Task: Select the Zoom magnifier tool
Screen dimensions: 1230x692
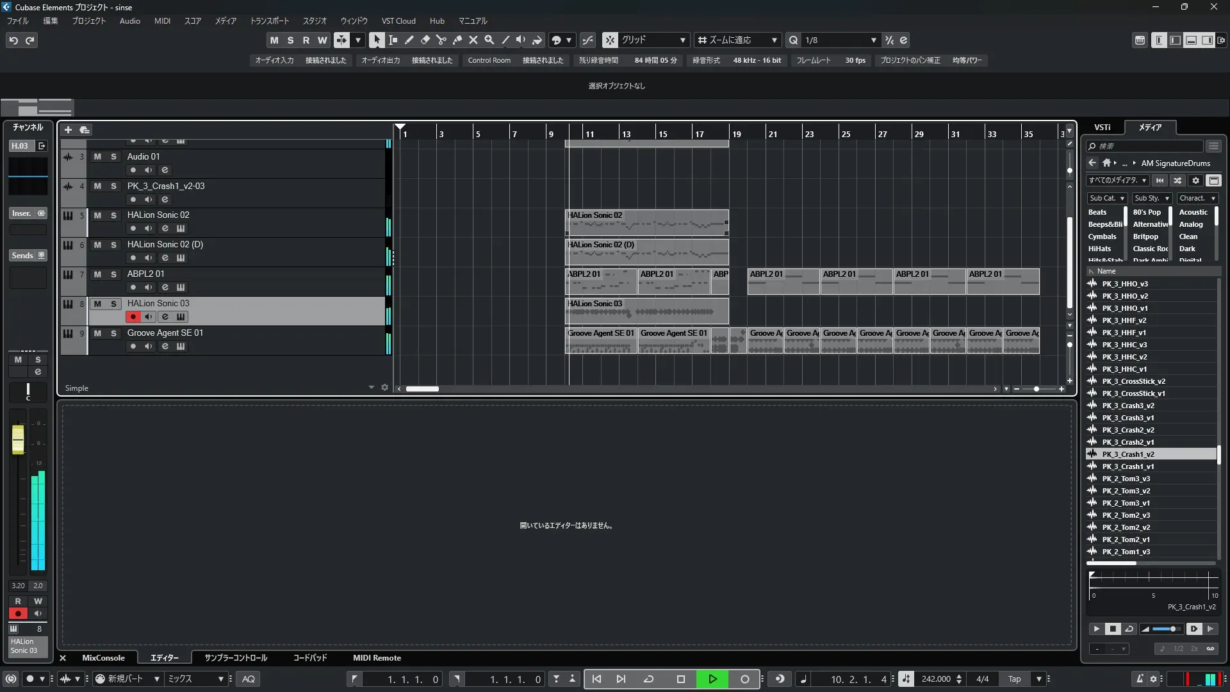Action: (x=489, y=40)
